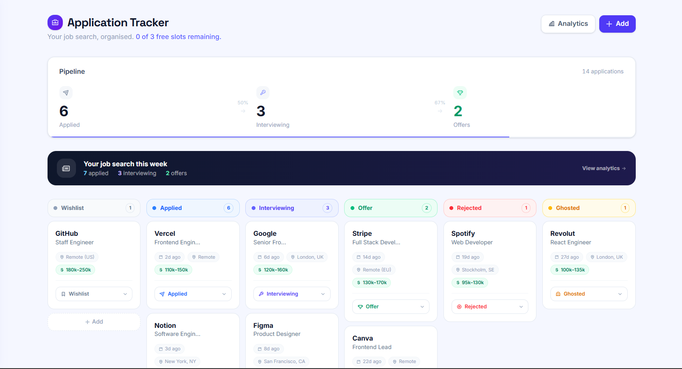Screen dimensions: 682x369
Task: Open Vercel card Applied status dropdown
Action: (x=193, y=294)
